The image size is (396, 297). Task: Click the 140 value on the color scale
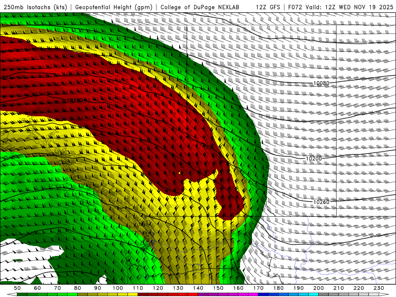tap(198, 288)
